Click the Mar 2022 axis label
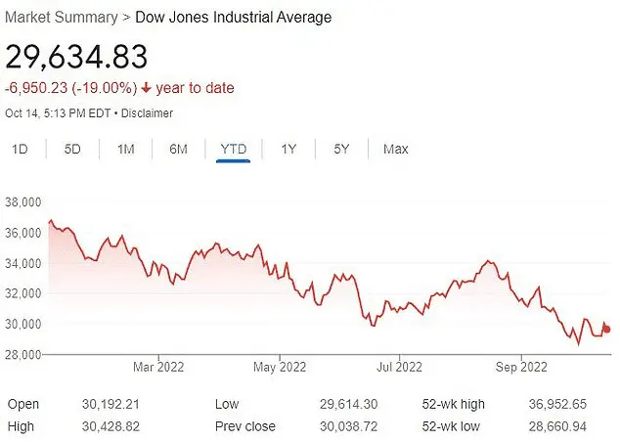Screen dimensions: 620x442 pyautogui.click(x=158, y=367)
